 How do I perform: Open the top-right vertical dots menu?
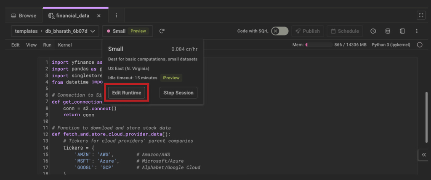(x=417, y=31)
